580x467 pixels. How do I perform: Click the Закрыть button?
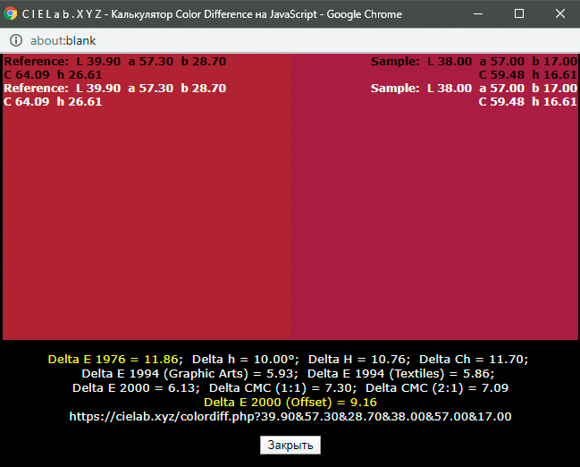pyautogui.click(x=290, y=445)
